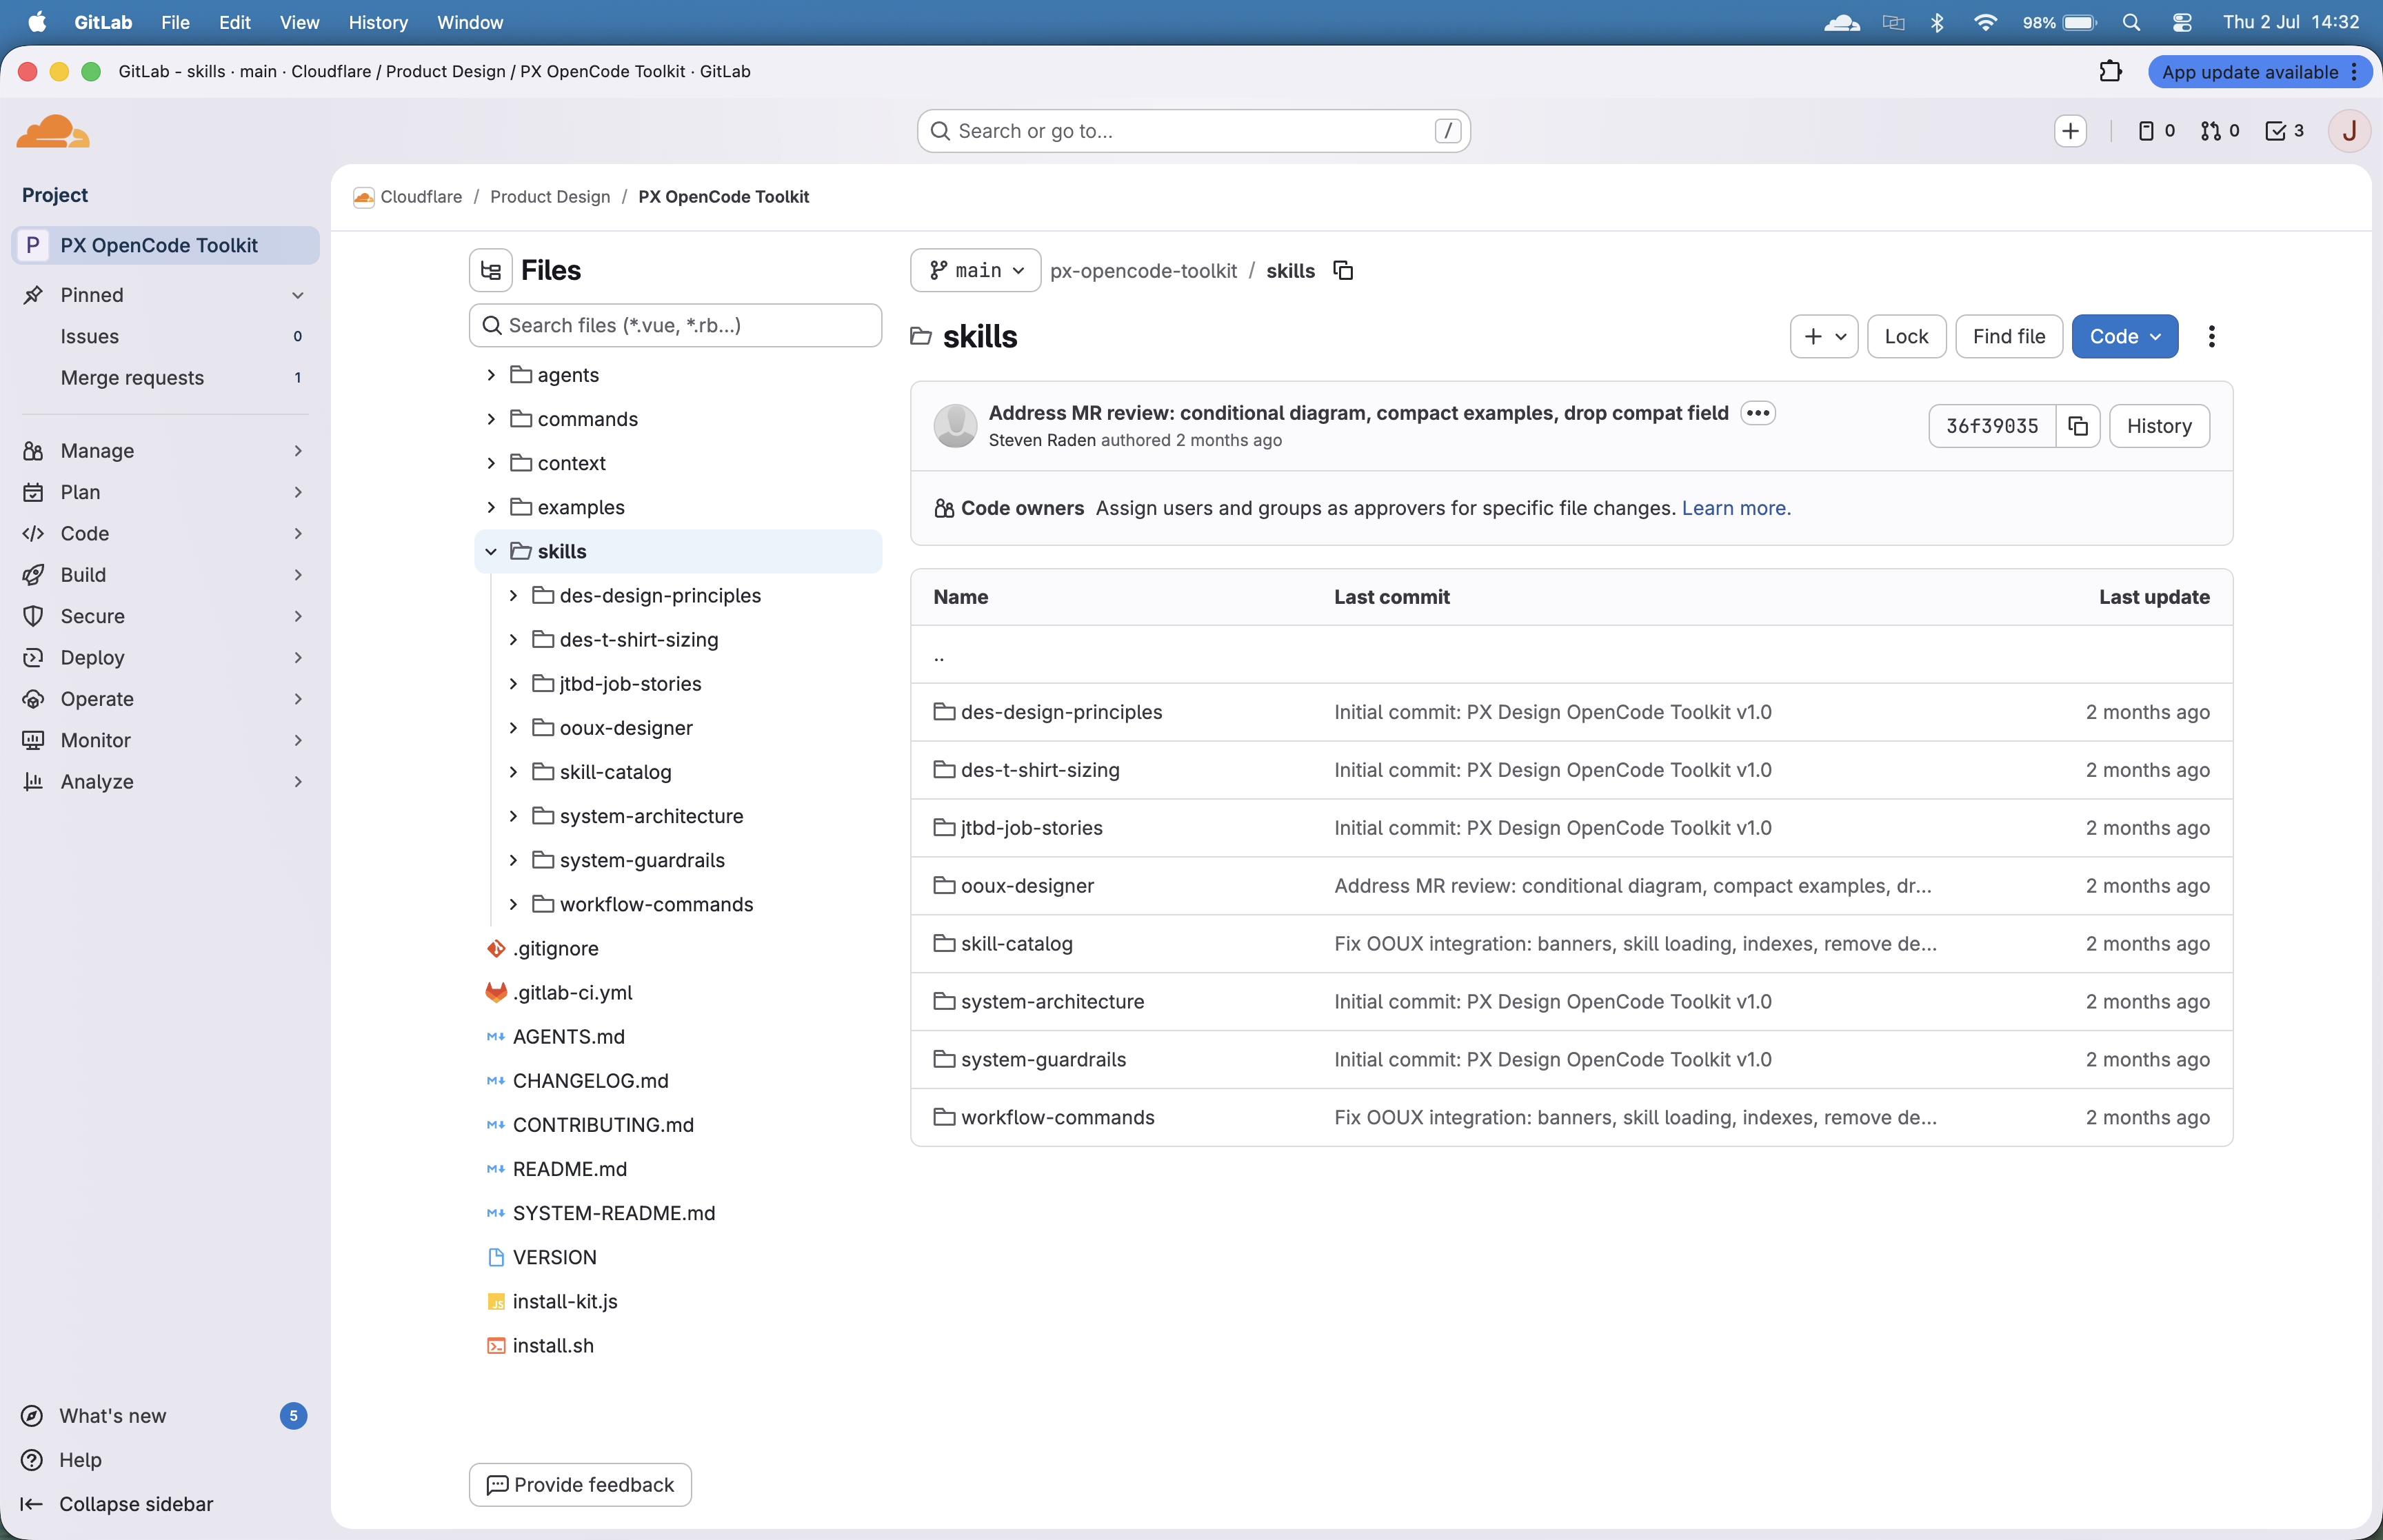Open commit History button
Viewport: 2383px width, 1540px height.
tap(2159, 426)
